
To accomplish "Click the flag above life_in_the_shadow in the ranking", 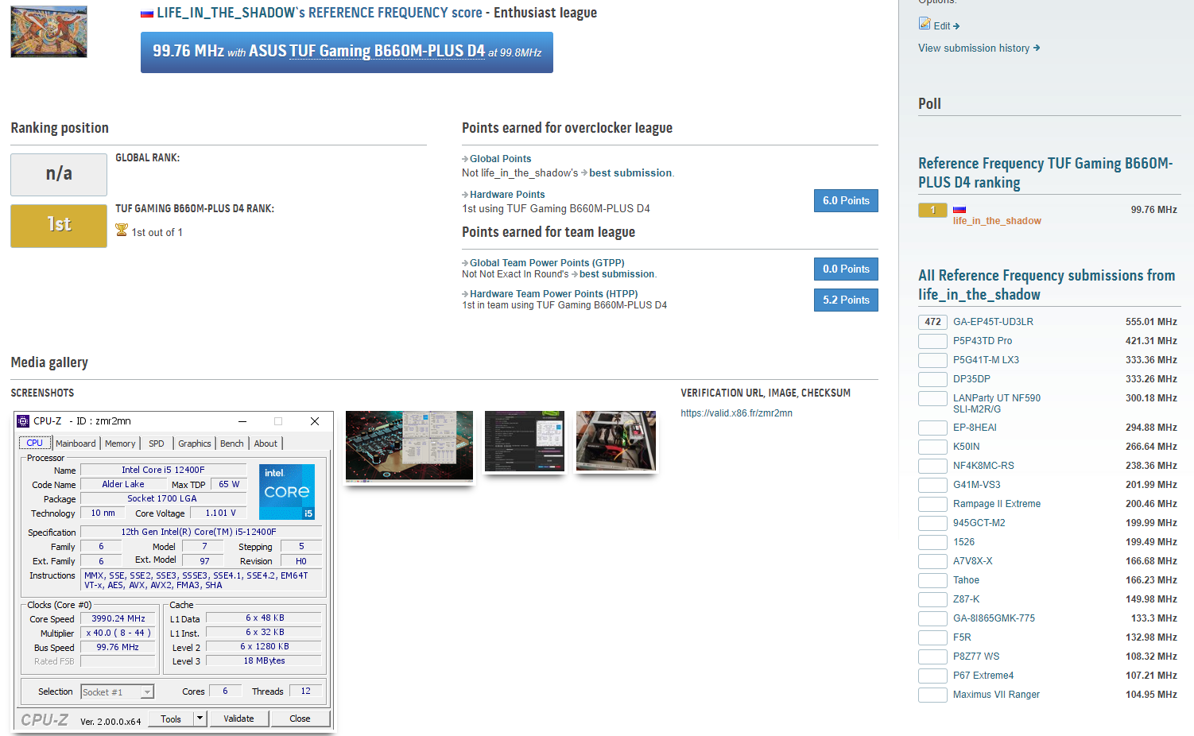I will (x=959, y=210).
